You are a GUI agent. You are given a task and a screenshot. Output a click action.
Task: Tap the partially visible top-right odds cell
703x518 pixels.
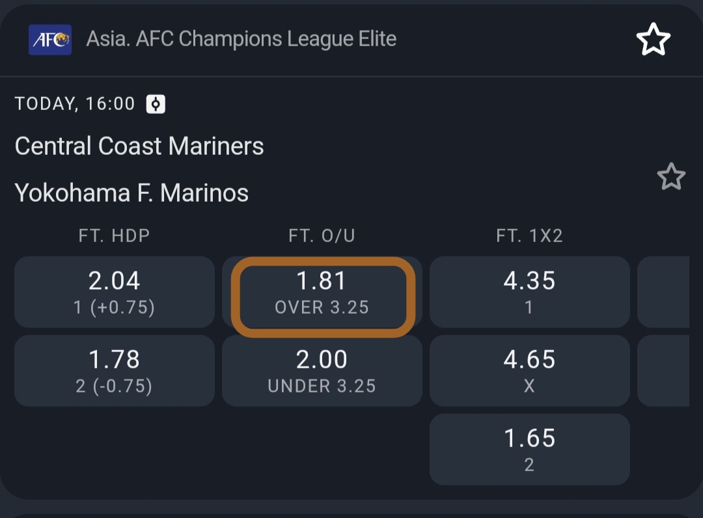point(664,292)
